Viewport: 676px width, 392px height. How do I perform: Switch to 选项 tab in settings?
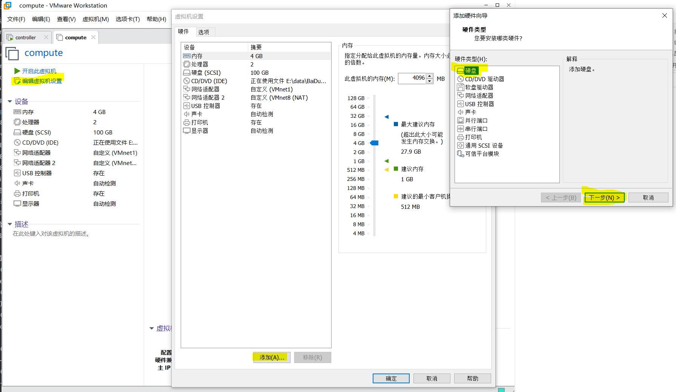click(x=204, y=32)
